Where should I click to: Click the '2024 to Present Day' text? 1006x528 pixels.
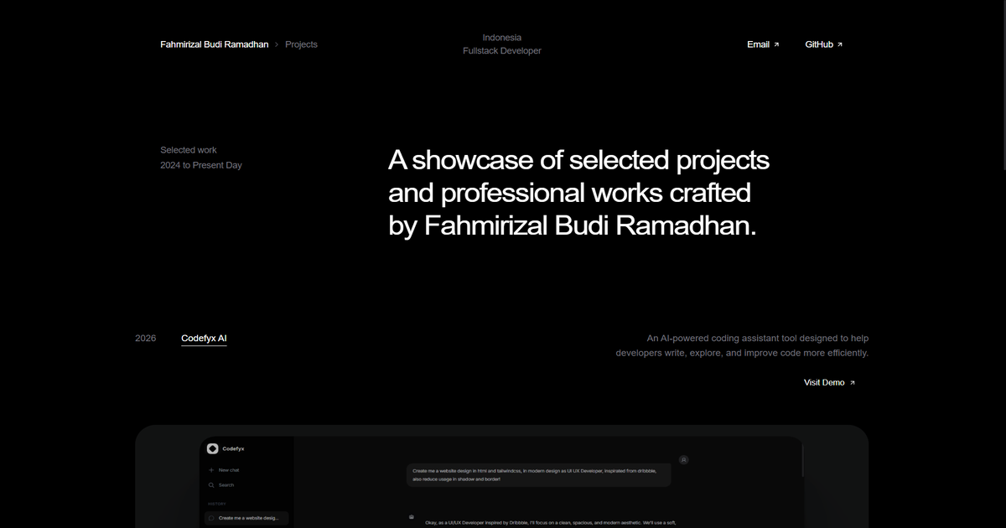[201, 165]
